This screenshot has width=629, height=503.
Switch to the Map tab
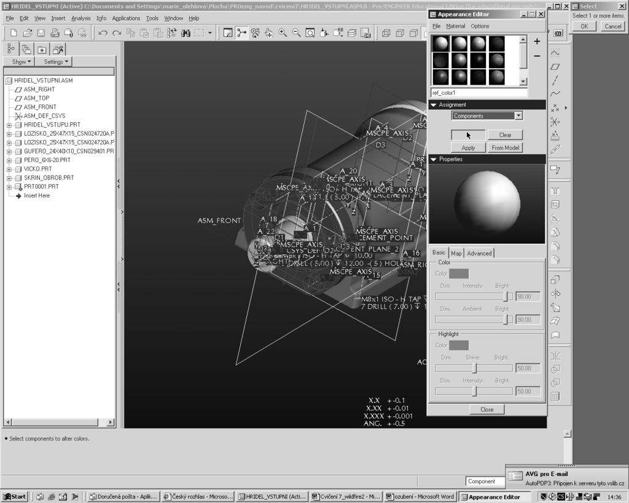[456, 254]
